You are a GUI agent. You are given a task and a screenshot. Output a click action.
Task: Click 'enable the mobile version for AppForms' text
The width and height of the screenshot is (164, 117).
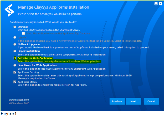52,85
